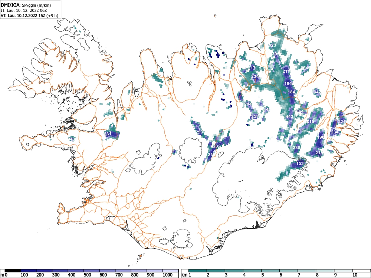Screen dimensions: 371x278
Task: Click the 224 value label near the east coast
Action: click(x=342, y=122)
